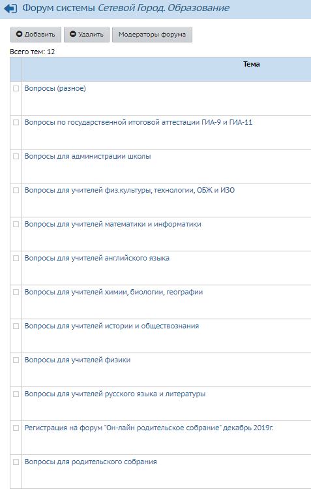Open Вопросы для учителей истории и обществознания

tap(111, 326)
